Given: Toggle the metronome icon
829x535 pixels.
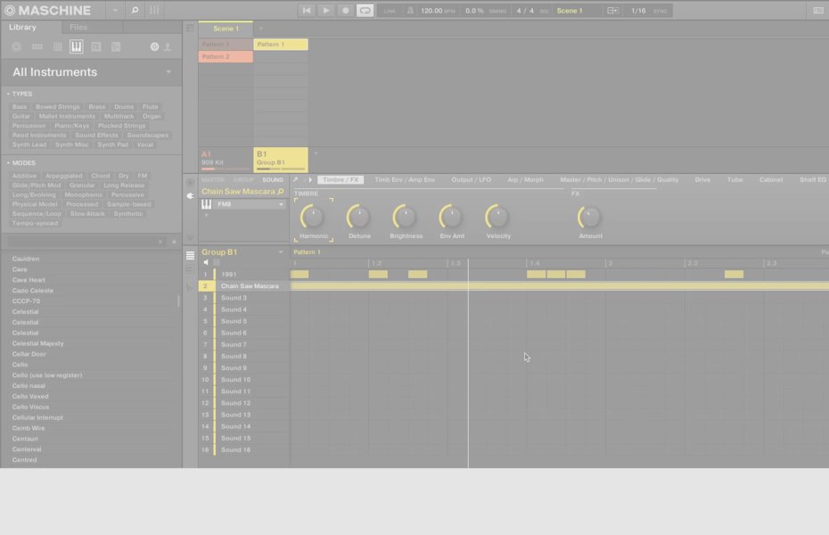Looking at the screenshot, I should [x=410, y=11].
